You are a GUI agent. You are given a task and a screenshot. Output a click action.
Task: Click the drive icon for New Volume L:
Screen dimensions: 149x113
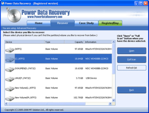point(10,89)
